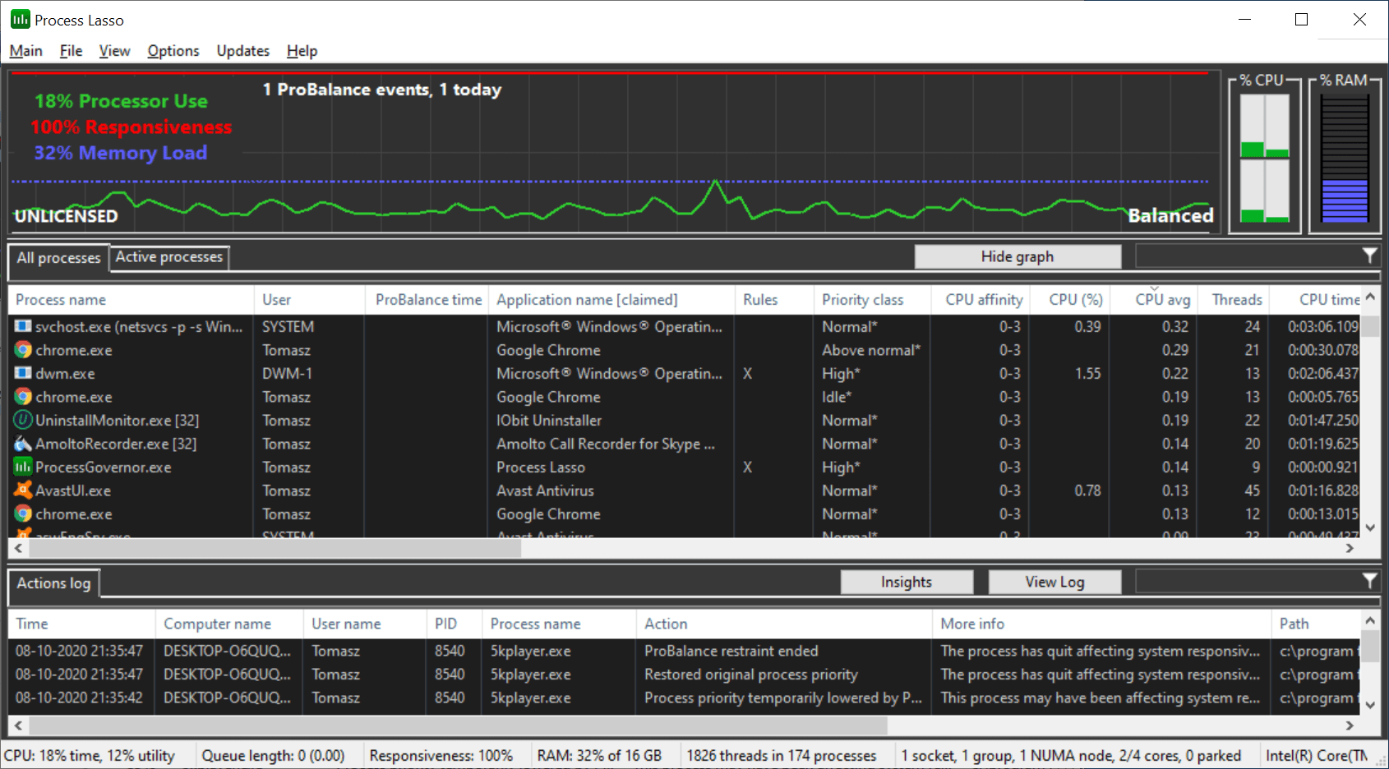Click the Hide graph button

[x=1018, y=256]
